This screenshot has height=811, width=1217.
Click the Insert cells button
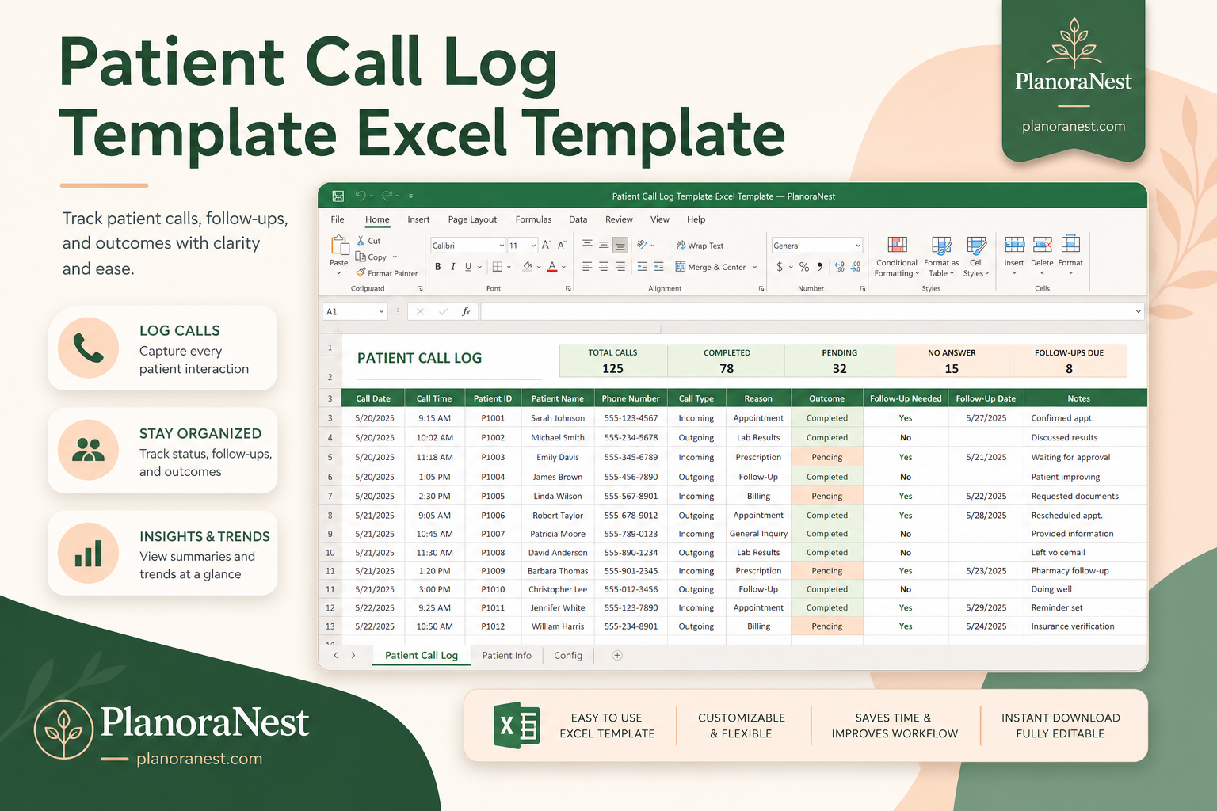point(1014,255)
